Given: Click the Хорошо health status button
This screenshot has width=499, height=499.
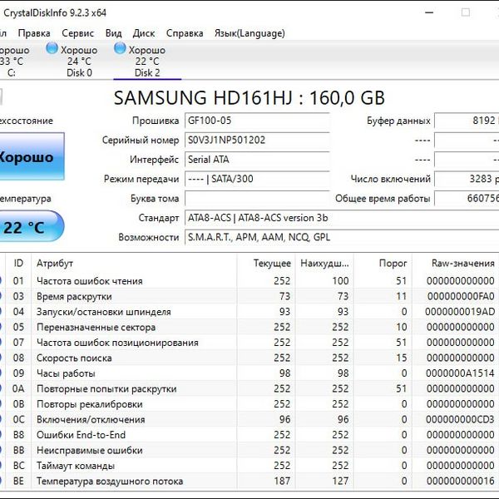Looking at the screenshot, I should pyautogui.click(x=32, y=156).
